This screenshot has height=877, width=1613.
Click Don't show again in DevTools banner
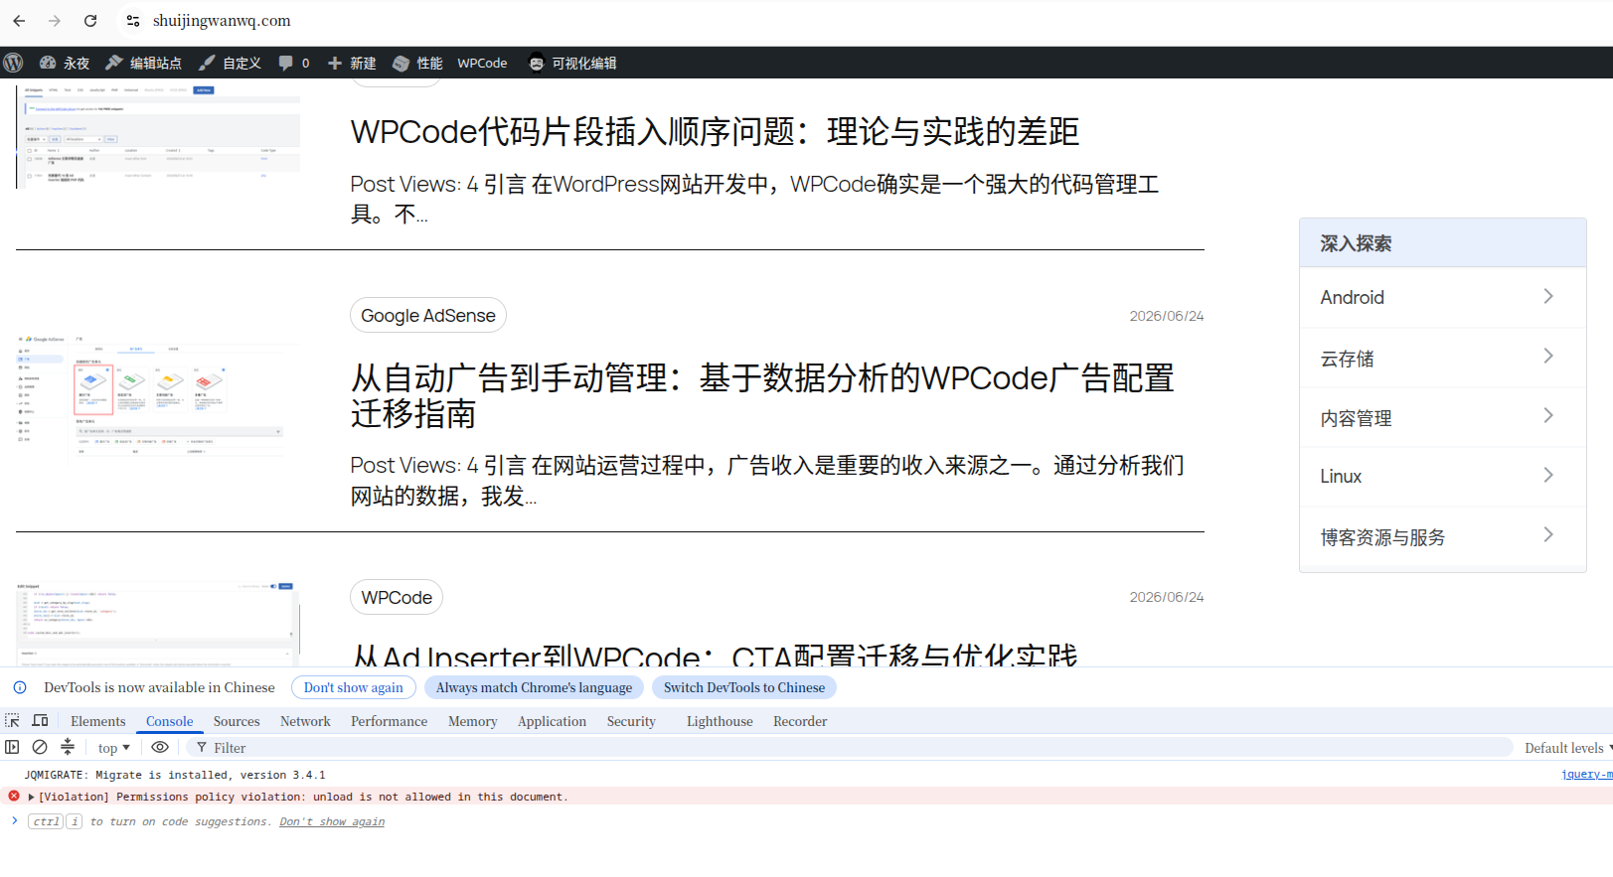coord(354,687)
